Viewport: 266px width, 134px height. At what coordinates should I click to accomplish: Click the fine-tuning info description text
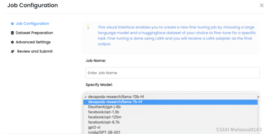pos(177,35)
